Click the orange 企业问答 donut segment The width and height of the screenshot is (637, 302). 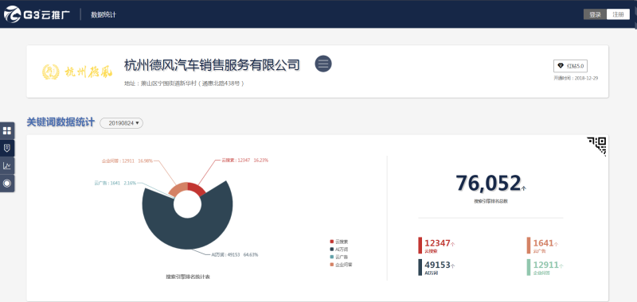pos(179,189)
